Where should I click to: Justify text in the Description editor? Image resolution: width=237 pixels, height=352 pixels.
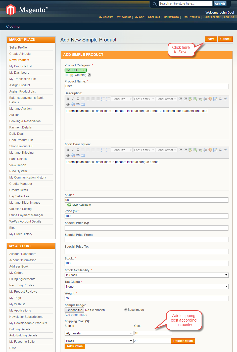98,99
